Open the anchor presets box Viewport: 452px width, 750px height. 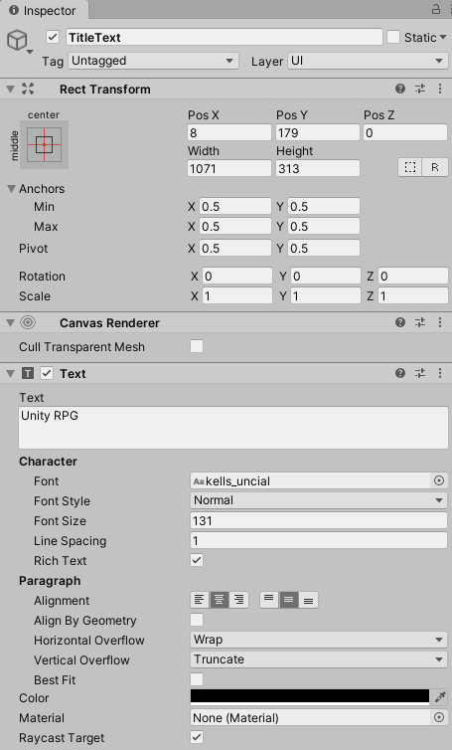(44, 144)
